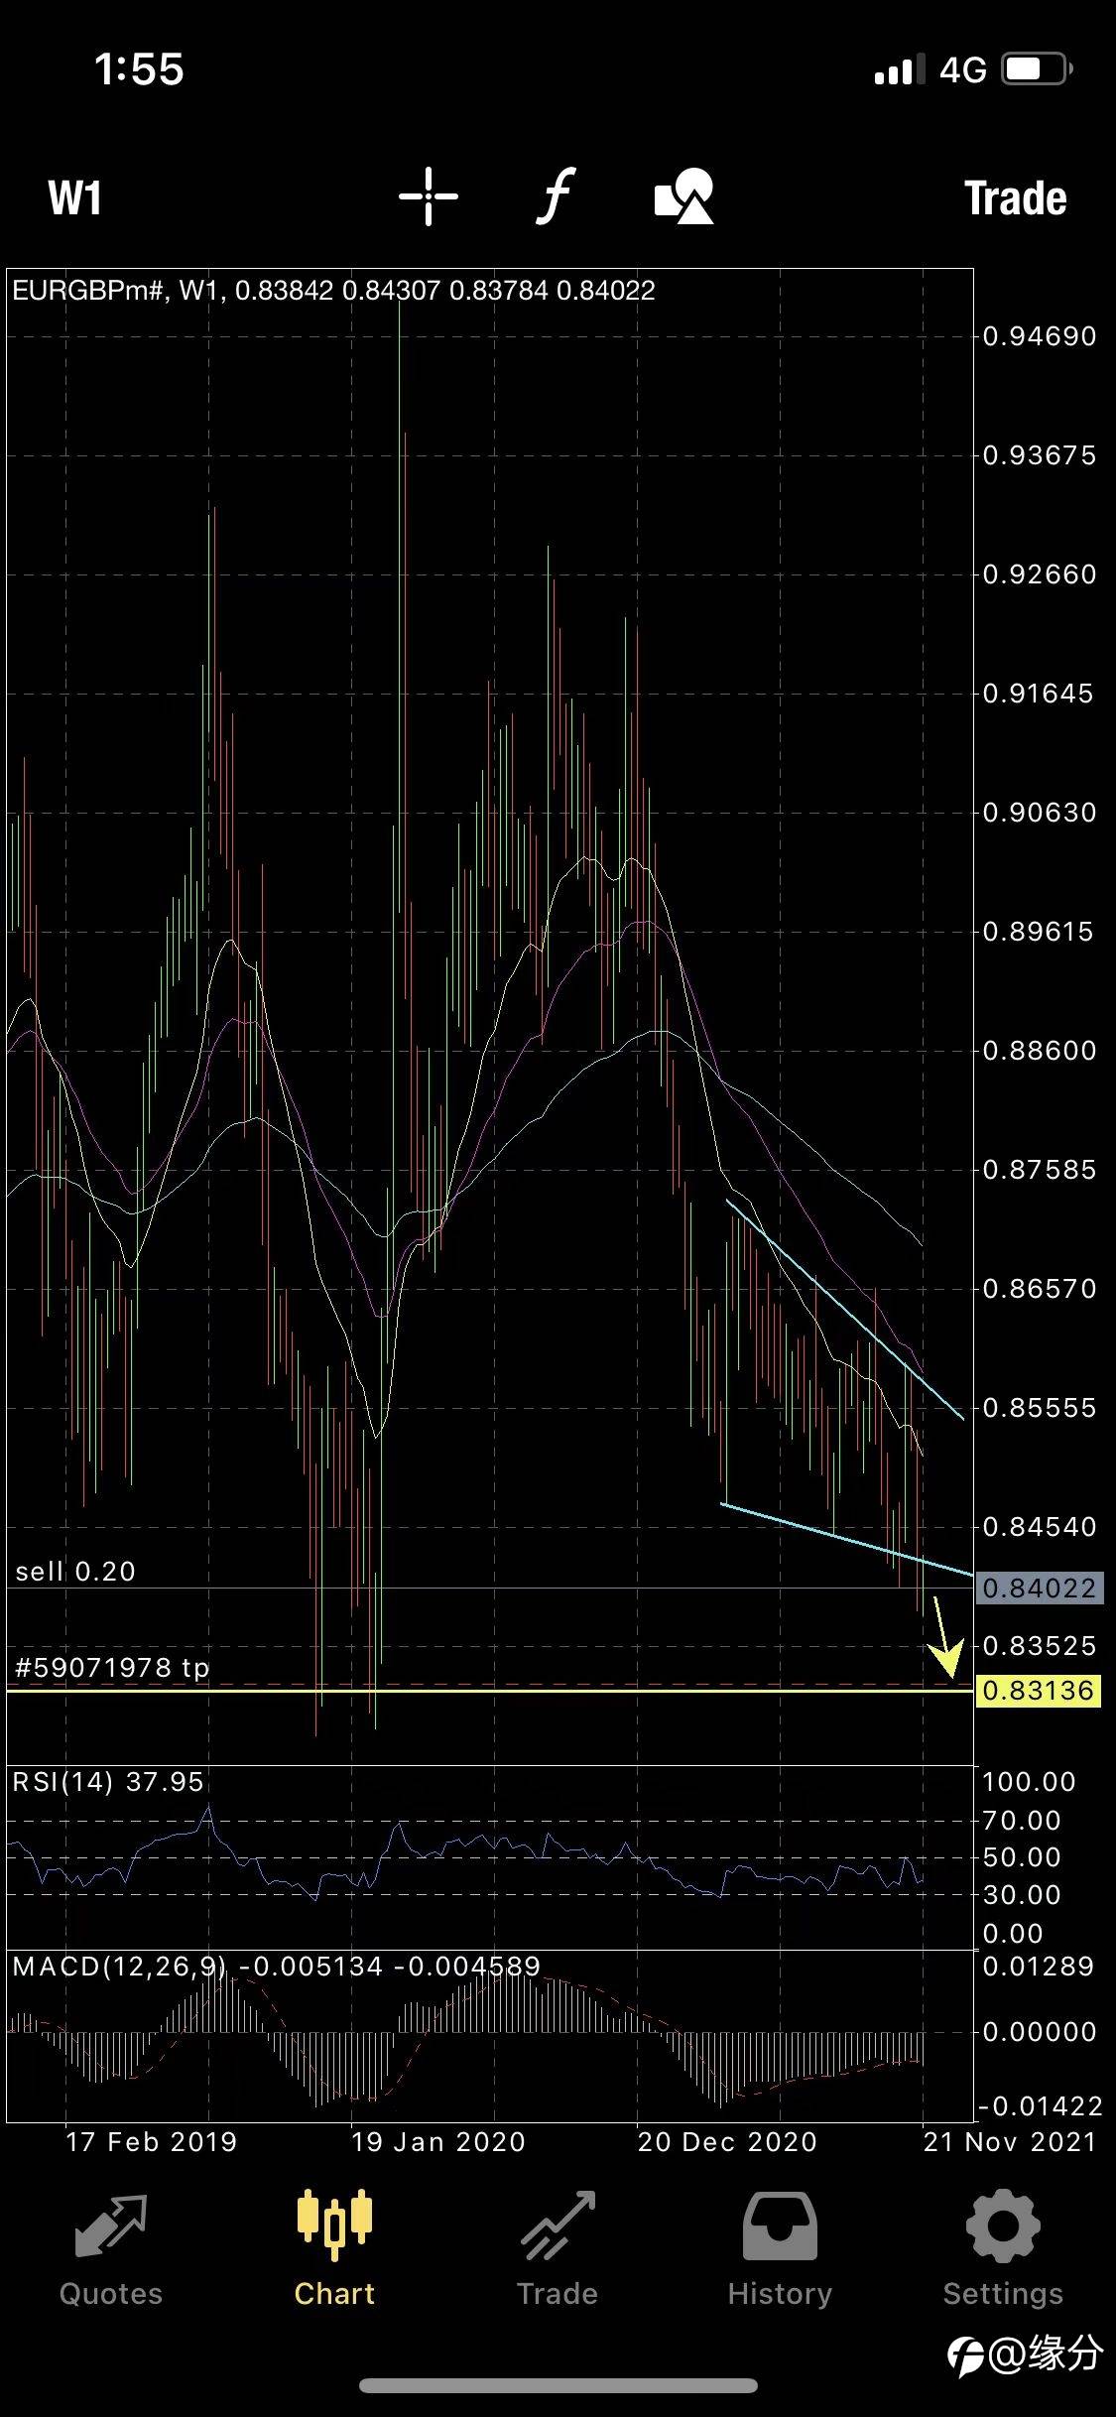1116x2417 pixels.
Task: Open the Trade tab in bottom bar
Action: click(558, 2249)
